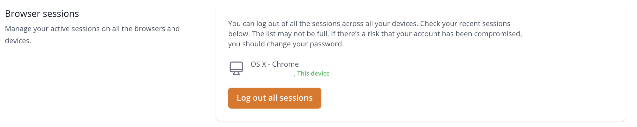Click the OS X text in the session name

(258, 64)
